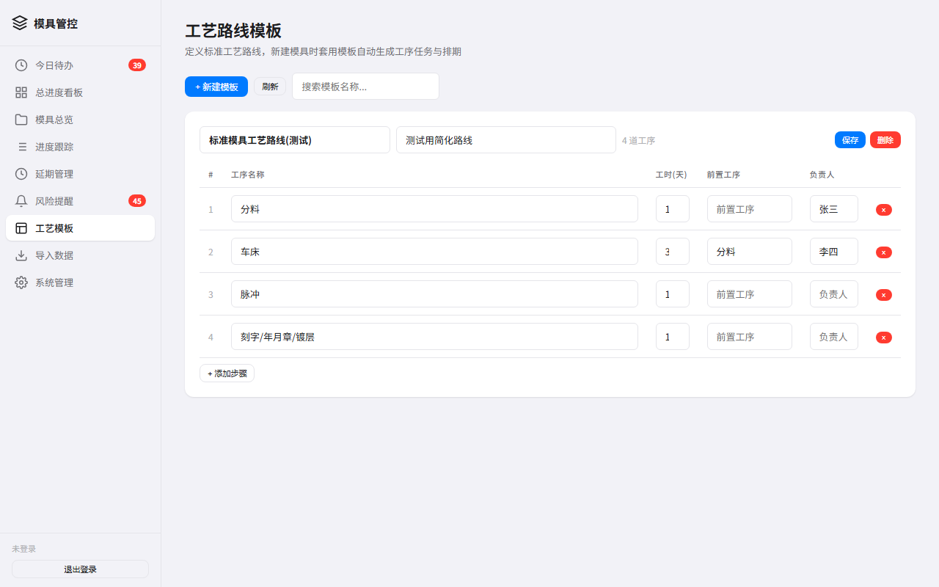Click the list icon beside 进度跟踪
This screenshot has height=587, width=939.
coord(21,147)
